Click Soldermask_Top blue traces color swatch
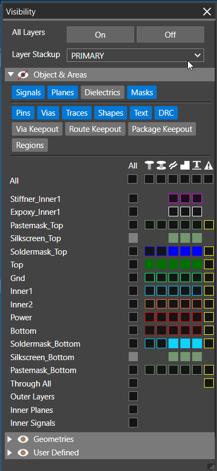The width and height of the screenshot is (217, 471). pos(173,251)
